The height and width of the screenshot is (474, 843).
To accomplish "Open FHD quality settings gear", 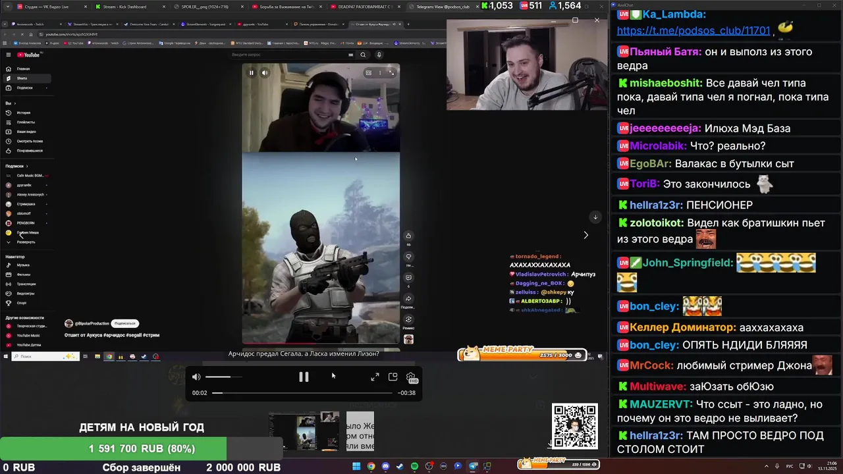I will coord(411,377).
